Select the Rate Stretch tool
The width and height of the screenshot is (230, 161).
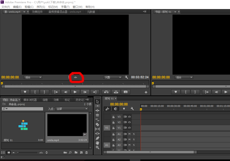tap(98, 120)
